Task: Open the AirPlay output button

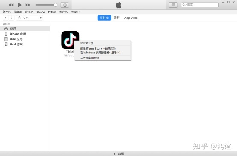Action: click(x=65, y=5)
